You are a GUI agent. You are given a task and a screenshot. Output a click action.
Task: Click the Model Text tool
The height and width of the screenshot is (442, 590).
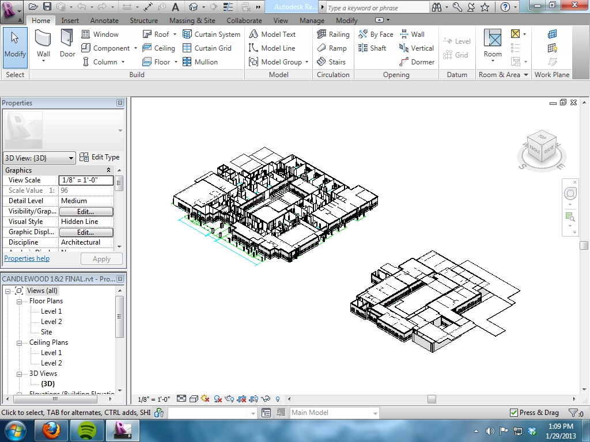273,35
